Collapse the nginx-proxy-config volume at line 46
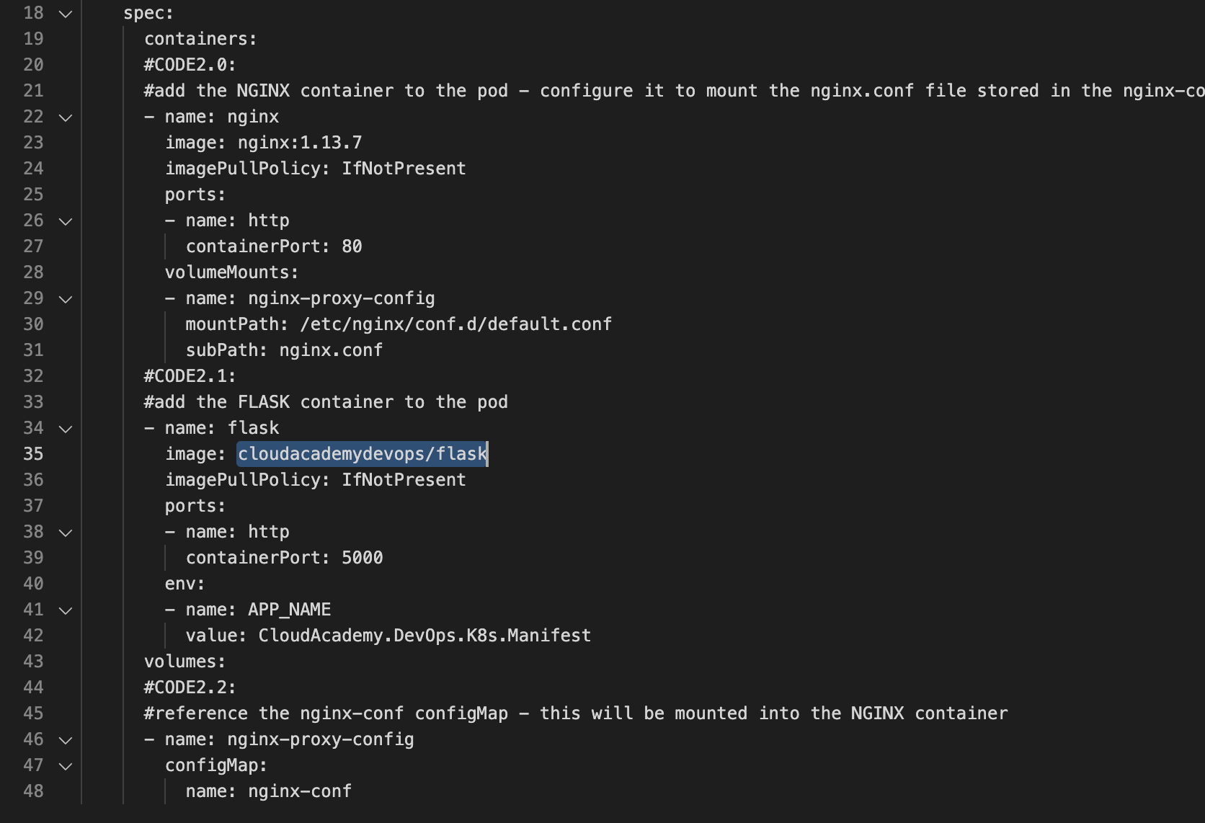 click(66, 740)
